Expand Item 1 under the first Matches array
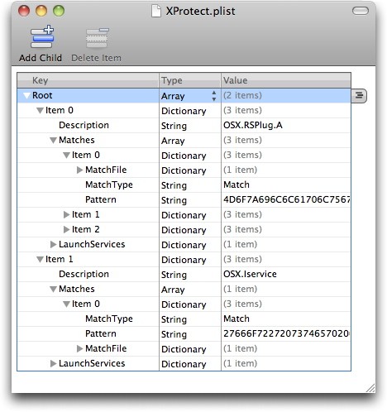 pos(66,214)
